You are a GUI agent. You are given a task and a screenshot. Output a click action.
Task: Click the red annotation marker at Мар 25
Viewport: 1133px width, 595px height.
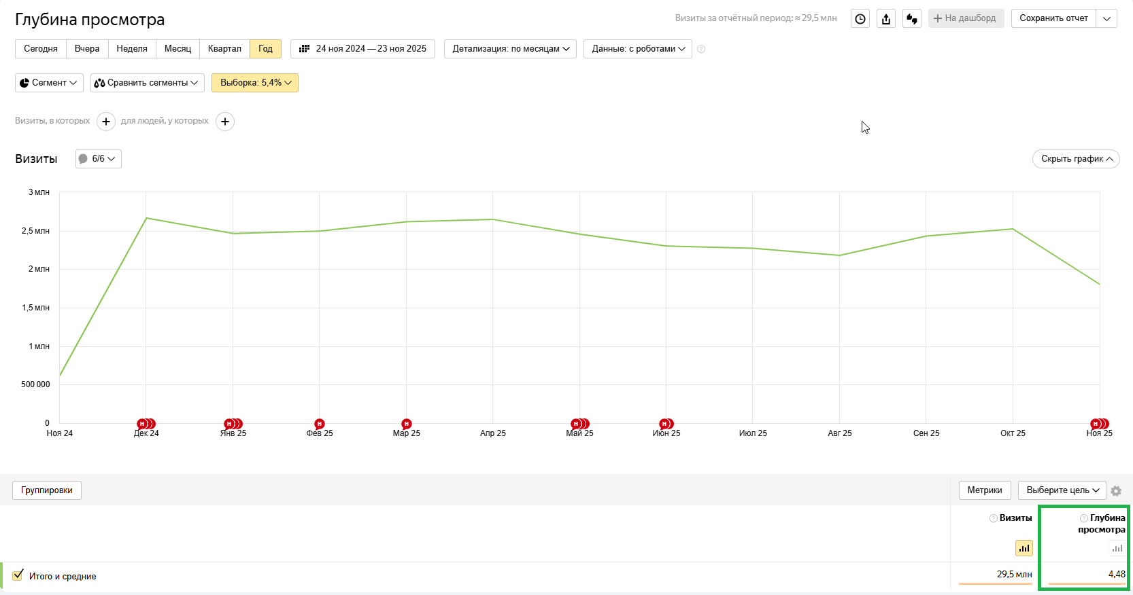click(x=407, y=424)
